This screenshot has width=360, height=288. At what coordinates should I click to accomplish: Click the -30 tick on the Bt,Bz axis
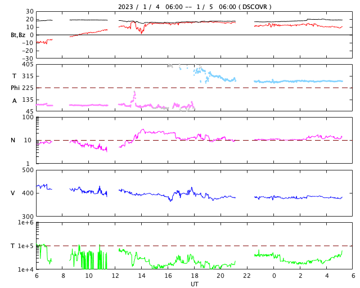28,58
